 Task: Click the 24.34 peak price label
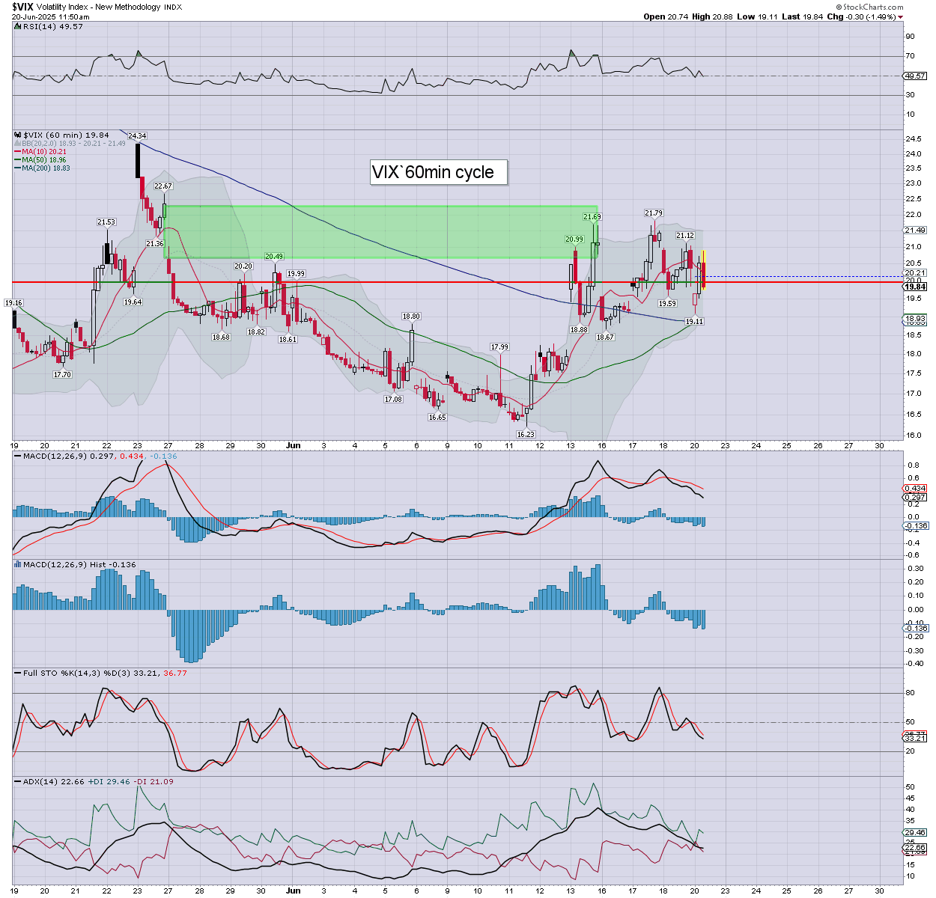click(x=137, y=136)
